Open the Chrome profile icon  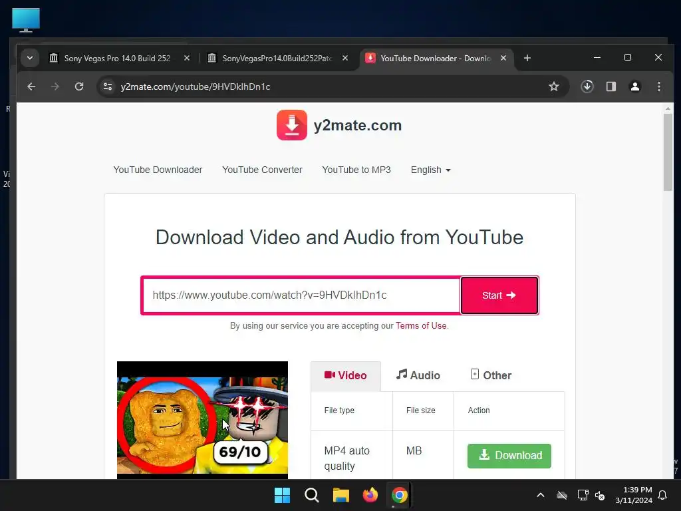[x=635, y=86]
